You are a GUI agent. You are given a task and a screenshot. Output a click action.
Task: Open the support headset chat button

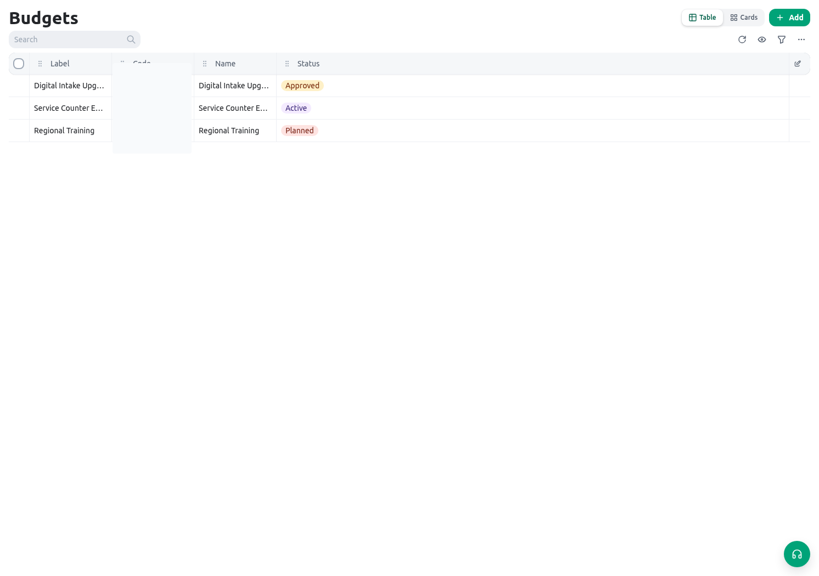tap(797, 554)
